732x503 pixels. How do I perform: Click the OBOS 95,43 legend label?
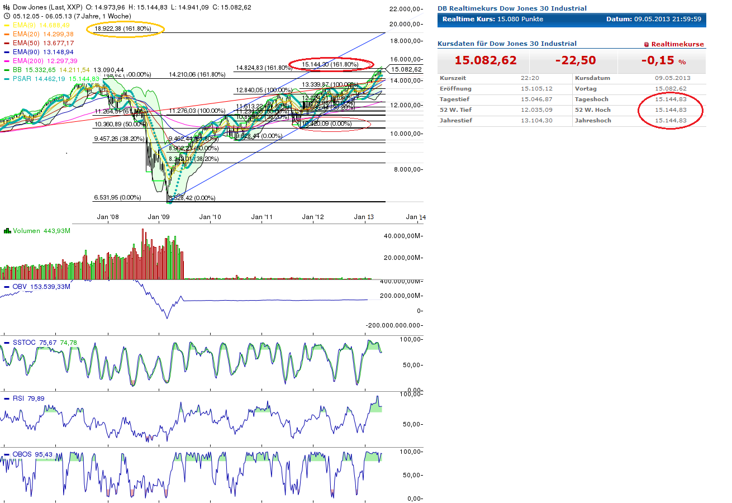(32, 454)
